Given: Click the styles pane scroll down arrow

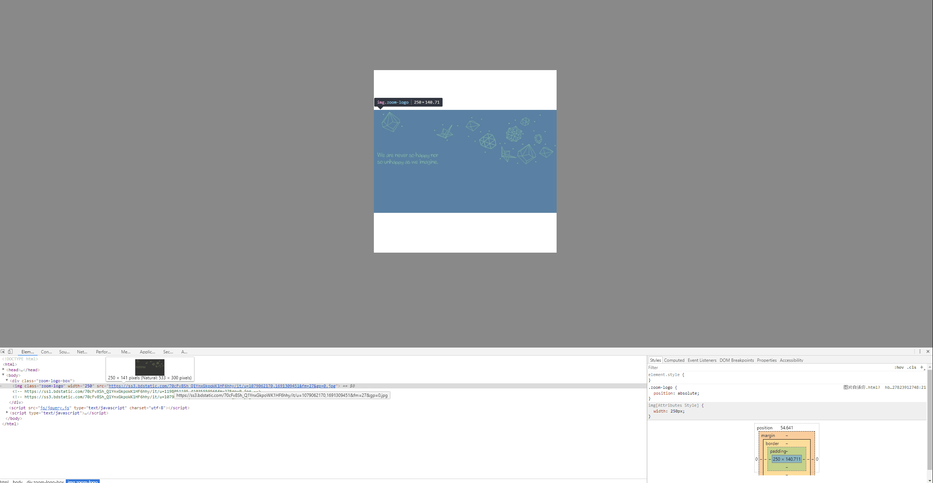Looking at the screenshot, I should (930, 480).
